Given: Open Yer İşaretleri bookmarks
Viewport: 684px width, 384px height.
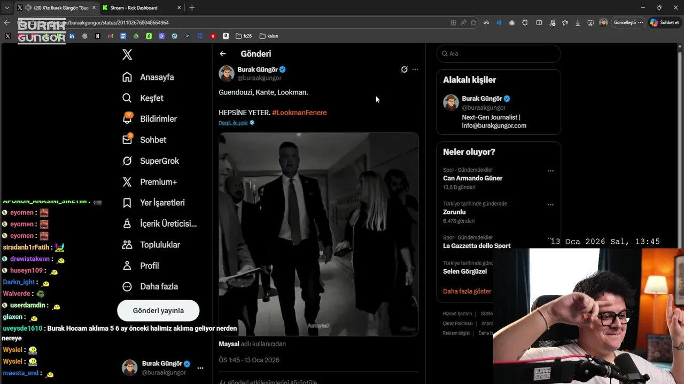Looking at the screenshot, I should (153, 203).
